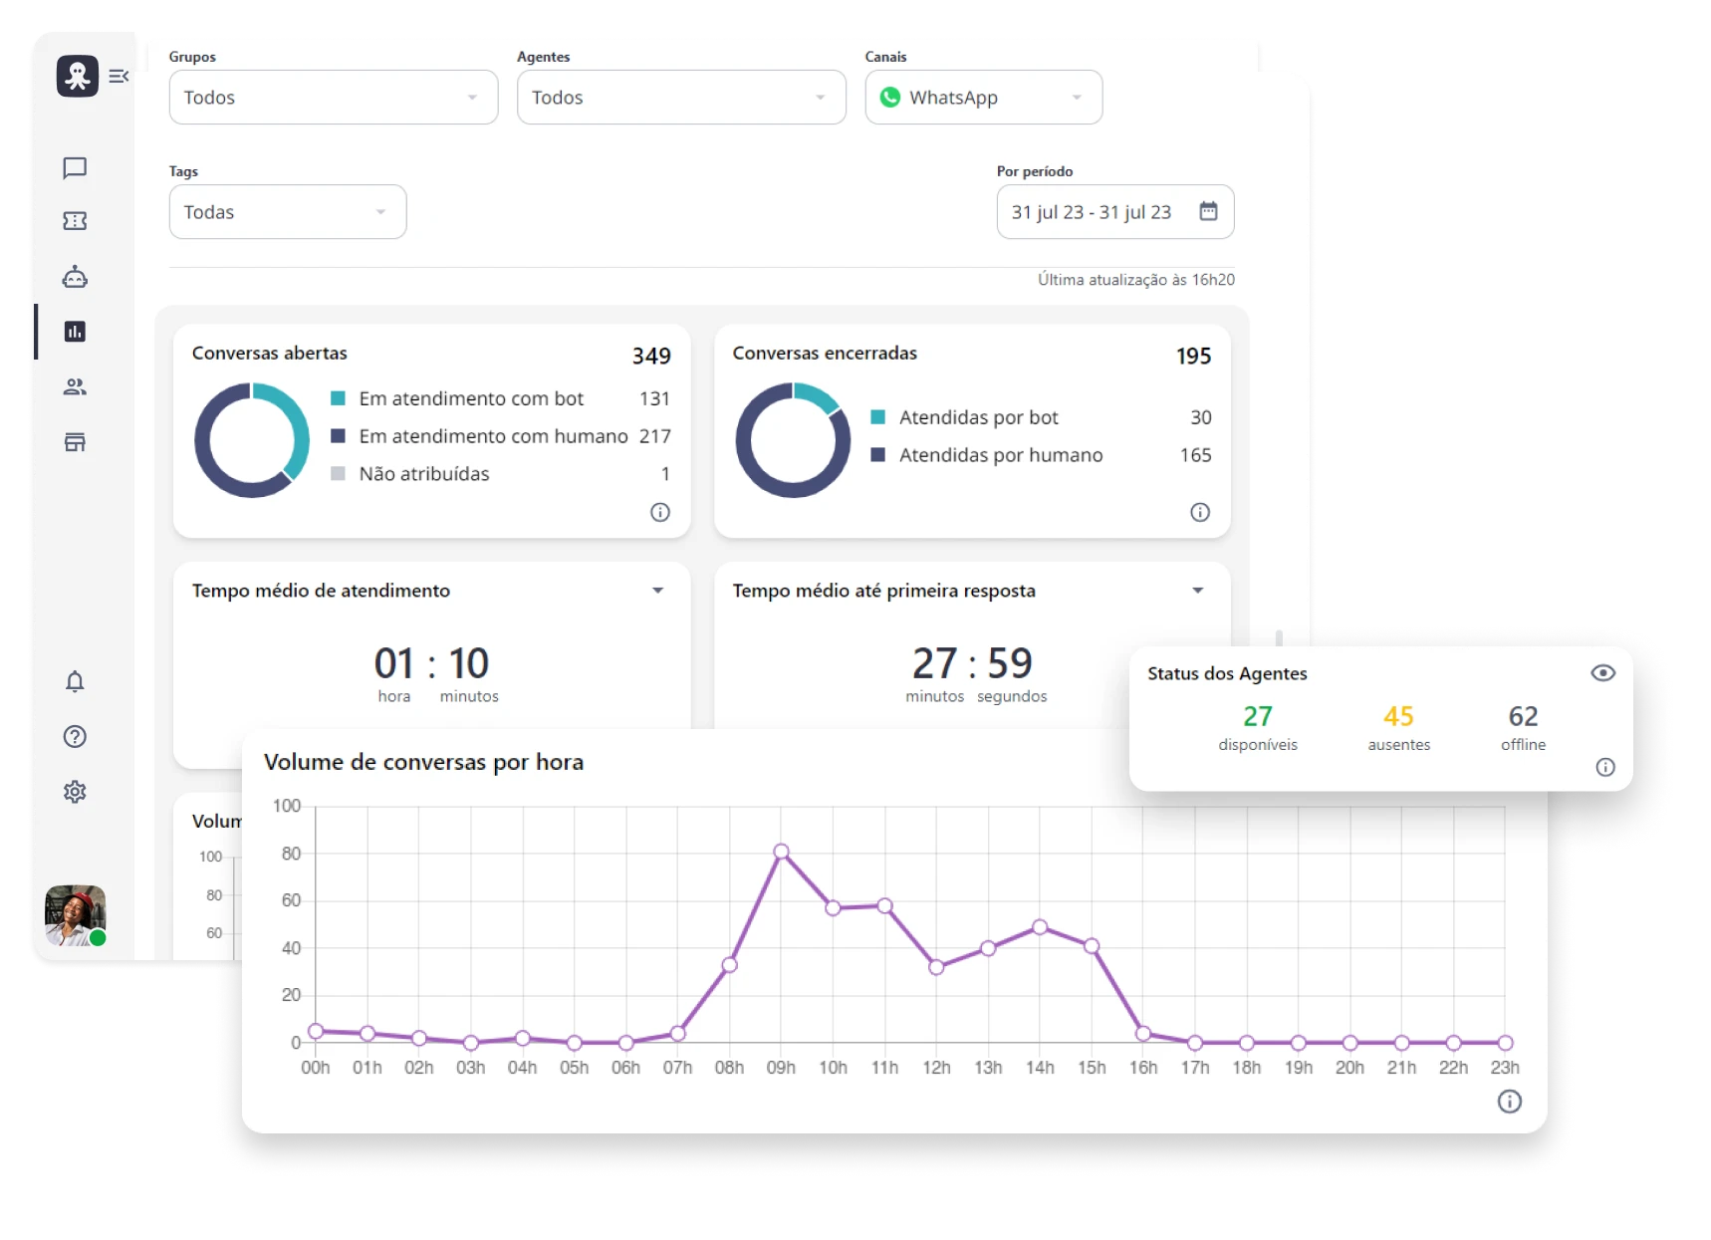
Task: Open the Grupos dropdown set to Todos
Action: point(334,98)
